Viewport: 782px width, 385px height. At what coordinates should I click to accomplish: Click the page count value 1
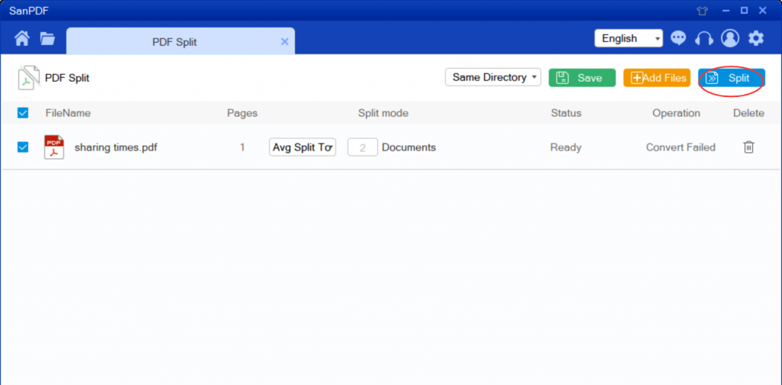242,147
